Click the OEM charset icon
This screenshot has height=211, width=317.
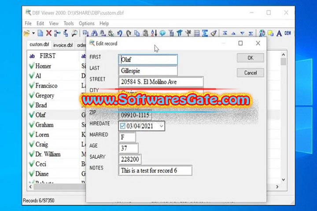pyautogui.click(x=288, y=33)
